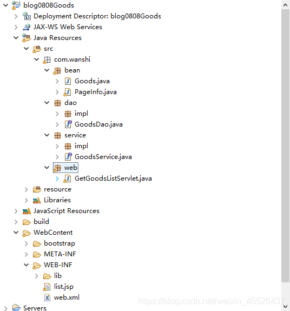Click the JAX-WS Web Services icon

point(27,27)
